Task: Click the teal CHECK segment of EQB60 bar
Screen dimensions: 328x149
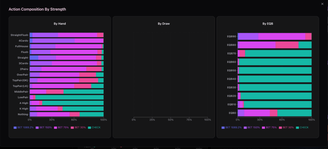Action: 275,62
